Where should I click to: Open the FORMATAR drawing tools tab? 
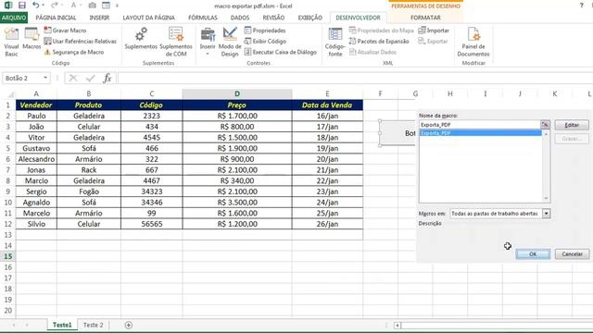point(425,18)
